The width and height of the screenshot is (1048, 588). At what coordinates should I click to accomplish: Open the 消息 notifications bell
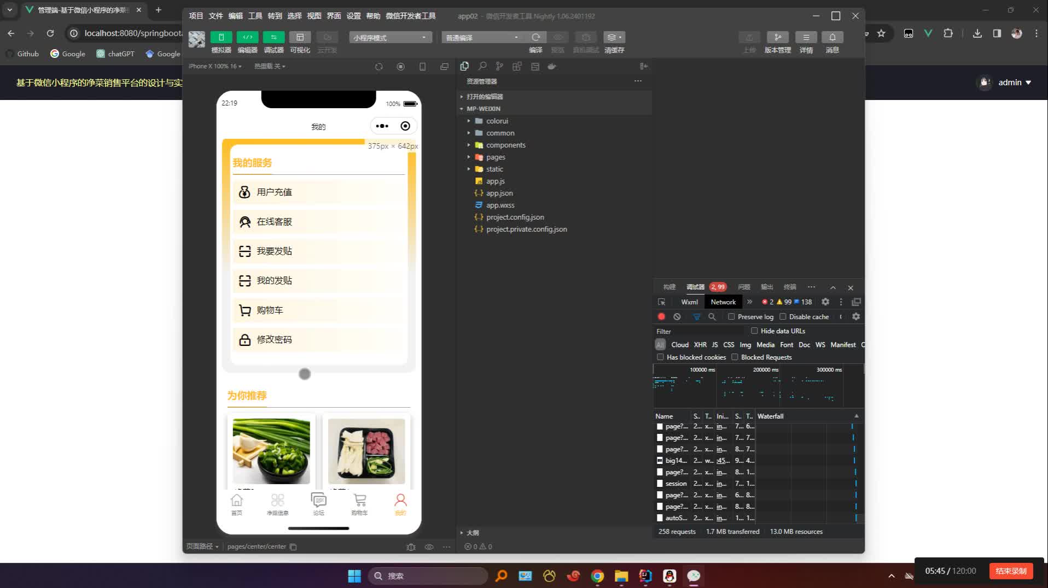point(832,37)
